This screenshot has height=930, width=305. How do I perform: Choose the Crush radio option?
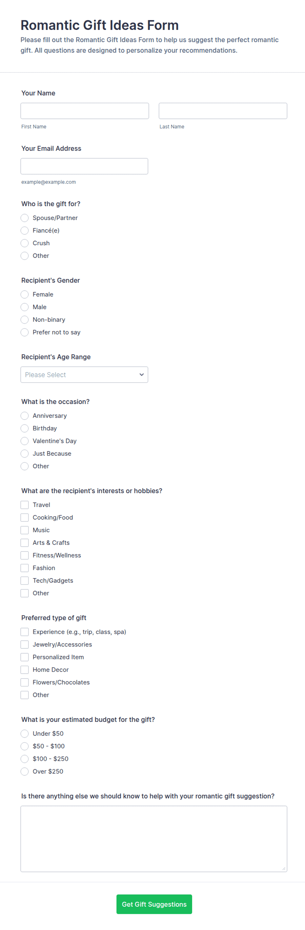coord(25,243)
